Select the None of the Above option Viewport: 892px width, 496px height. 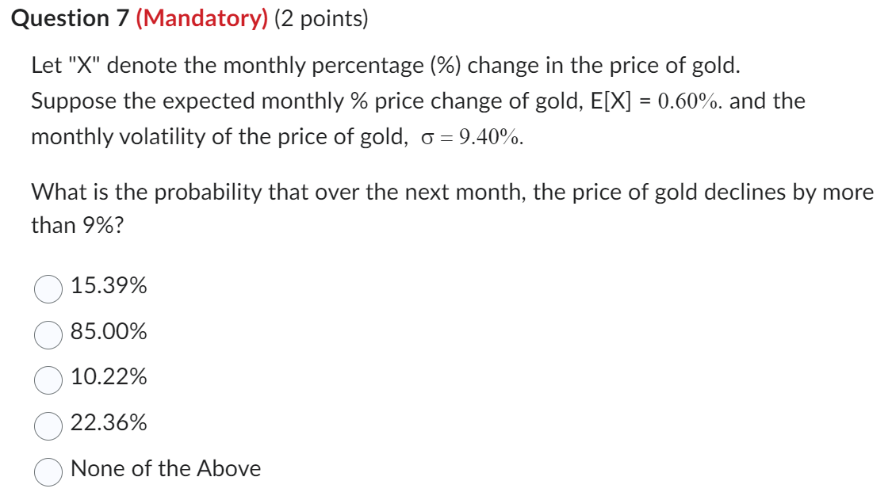(49, 471)
